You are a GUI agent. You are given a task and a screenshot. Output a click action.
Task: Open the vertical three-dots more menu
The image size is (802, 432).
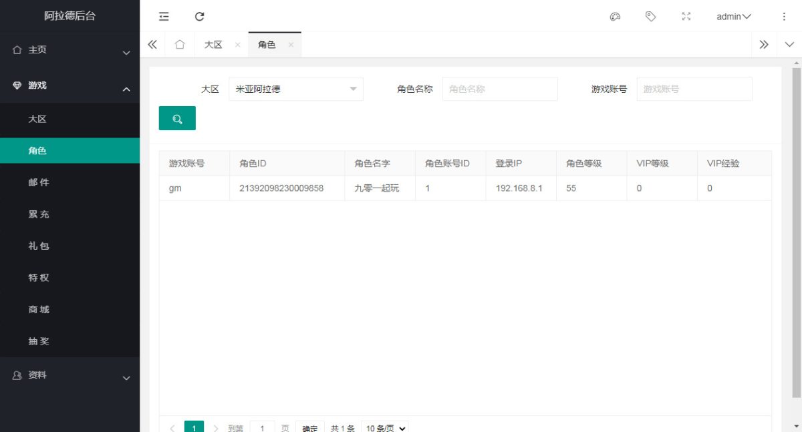click(x=784, y=17)
